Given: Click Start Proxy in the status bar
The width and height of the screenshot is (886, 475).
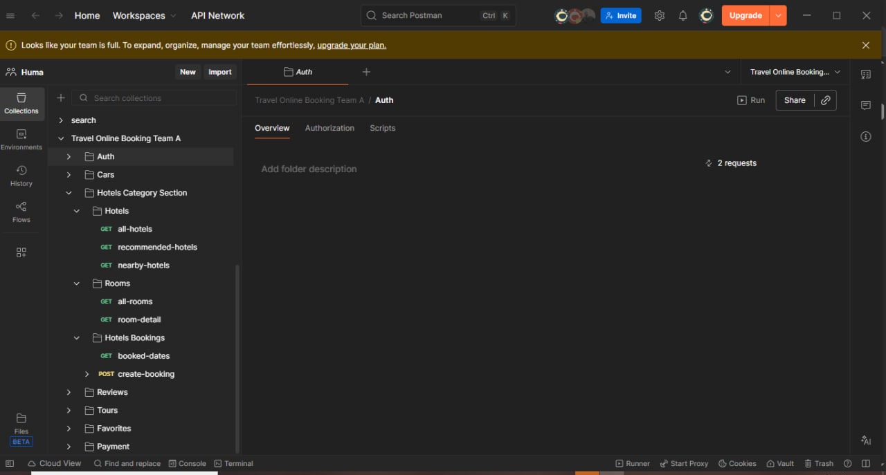Looking at the screenshot, I should (x=684, y=463).
